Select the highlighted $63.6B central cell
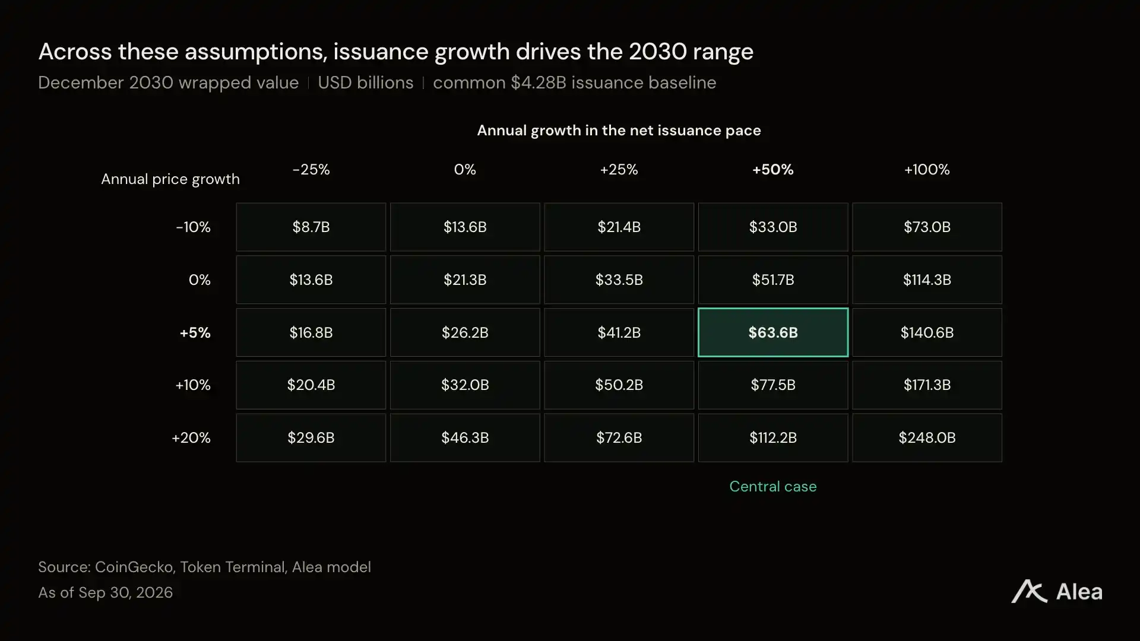 point(772,332)
